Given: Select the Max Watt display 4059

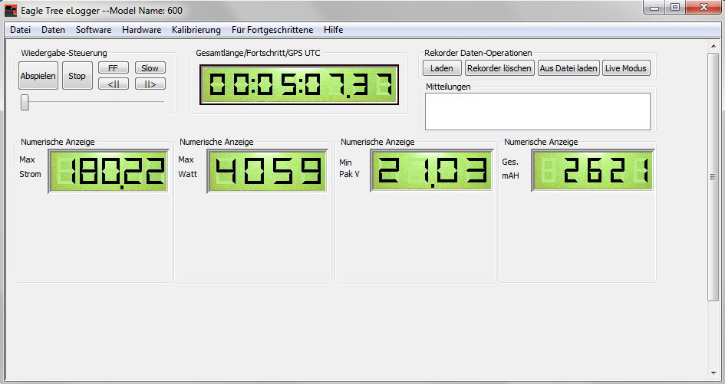Looking at the screenshot, I should point(267,171).
